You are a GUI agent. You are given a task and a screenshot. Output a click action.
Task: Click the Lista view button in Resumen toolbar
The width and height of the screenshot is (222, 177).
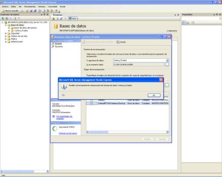tap(73, 19)
